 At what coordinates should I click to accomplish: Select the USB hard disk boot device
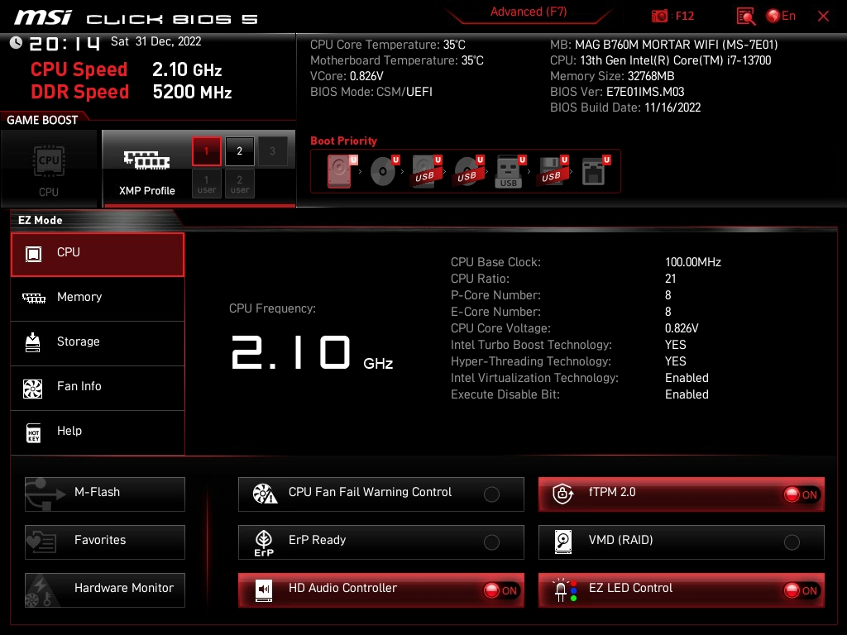coord(426,171)
